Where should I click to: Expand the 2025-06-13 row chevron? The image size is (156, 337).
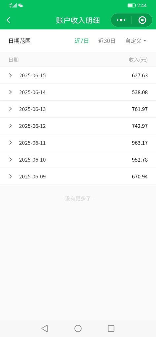10,109
